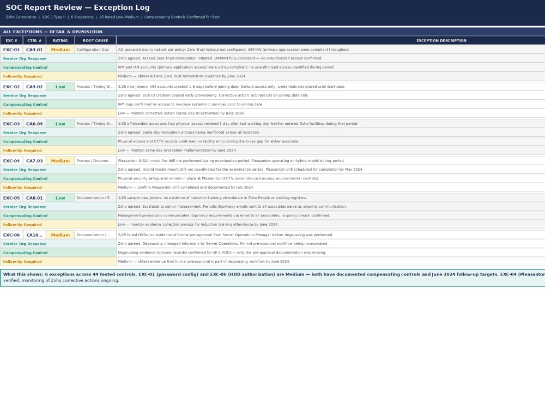Click Service Org Response label under EXC-06
The height and width of the screenshot is (409, 545).
tap(58, 243)
